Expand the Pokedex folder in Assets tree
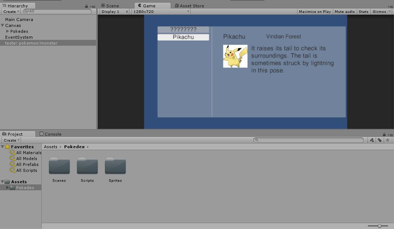Viewport: 394px width, 229px height. click(7, 188)
